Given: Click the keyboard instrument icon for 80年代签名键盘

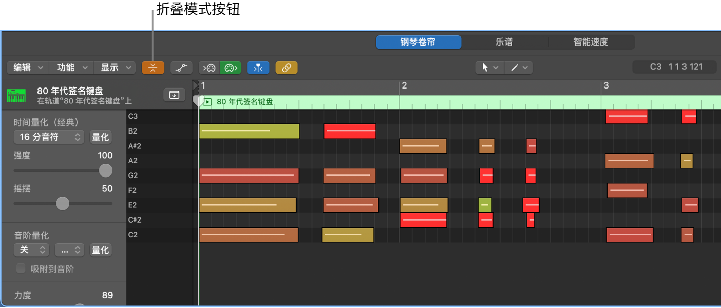Looking at the screenshot, I should pos(16,95).
